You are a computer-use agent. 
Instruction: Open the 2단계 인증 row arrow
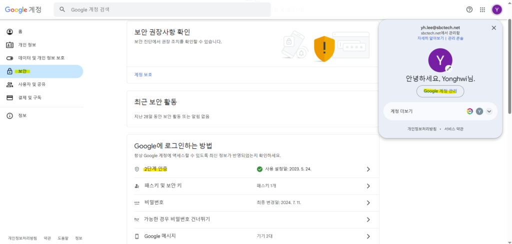coord(368,169)
